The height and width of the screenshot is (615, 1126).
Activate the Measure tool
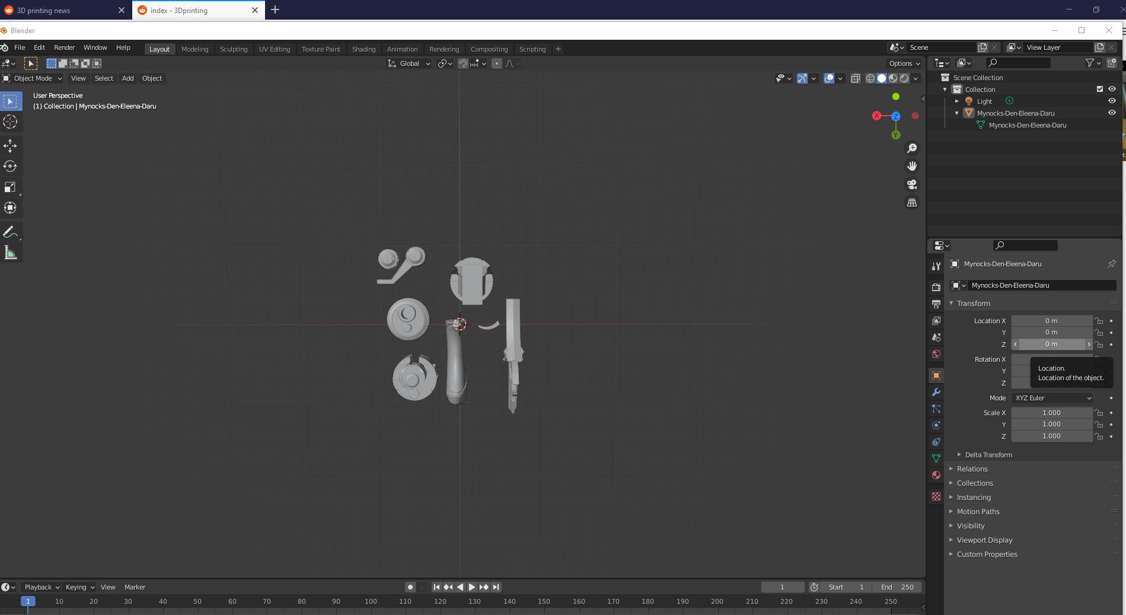point(10,252)
